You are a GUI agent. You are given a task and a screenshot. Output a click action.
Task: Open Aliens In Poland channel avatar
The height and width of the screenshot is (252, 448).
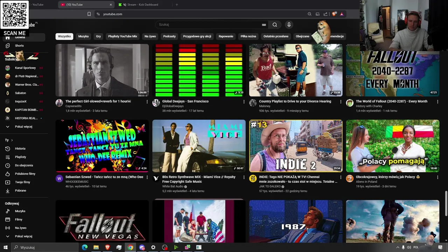[350, 178]
